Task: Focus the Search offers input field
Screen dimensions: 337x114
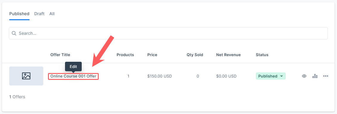Action: pyautogui.click(x=168, y=33)
